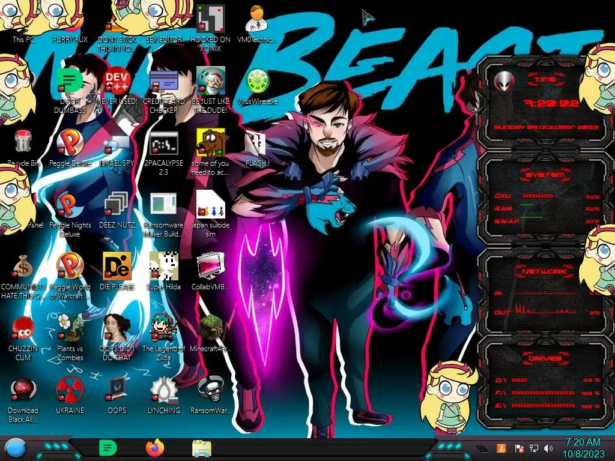Click the CPU usage bar
The height and width of the screenshot is (461, 615).
coord(538,196)
